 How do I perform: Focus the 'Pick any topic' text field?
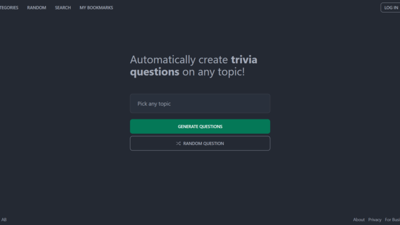coord(200,104)
